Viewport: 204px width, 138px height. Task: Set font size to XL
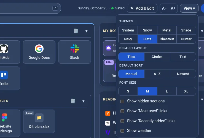pyautogui.click(x=186, y=91)
